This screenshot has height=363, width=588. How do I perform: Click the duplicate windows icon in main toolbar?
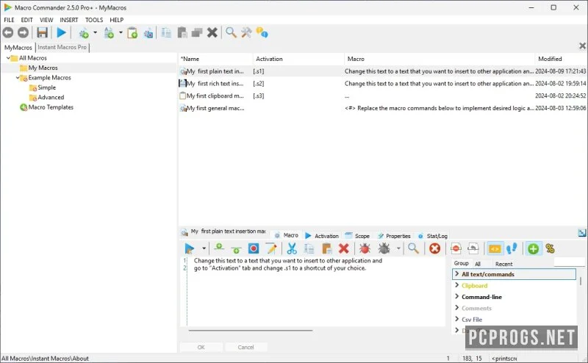click(x=197, y=33)
